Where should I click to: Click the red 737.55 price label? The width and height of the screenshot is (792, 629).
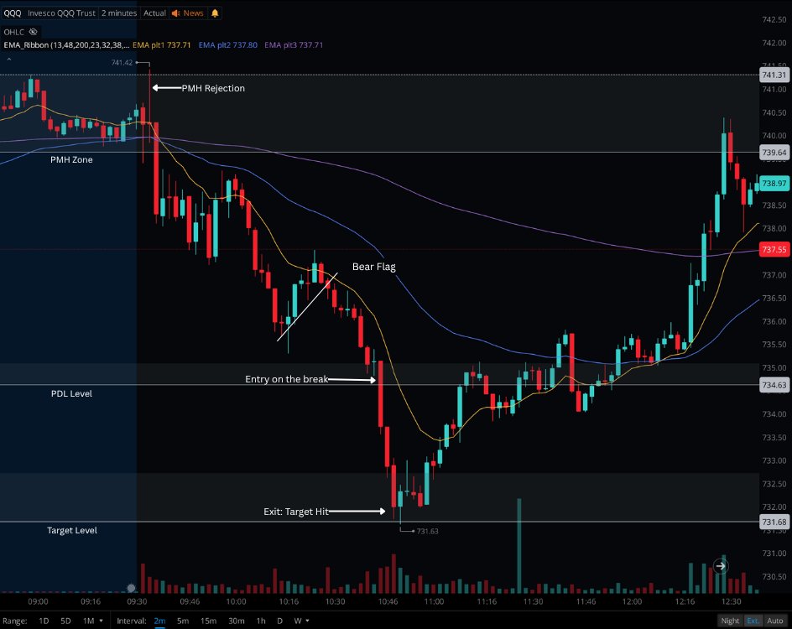pyautogui.click(x=774, y=249)
